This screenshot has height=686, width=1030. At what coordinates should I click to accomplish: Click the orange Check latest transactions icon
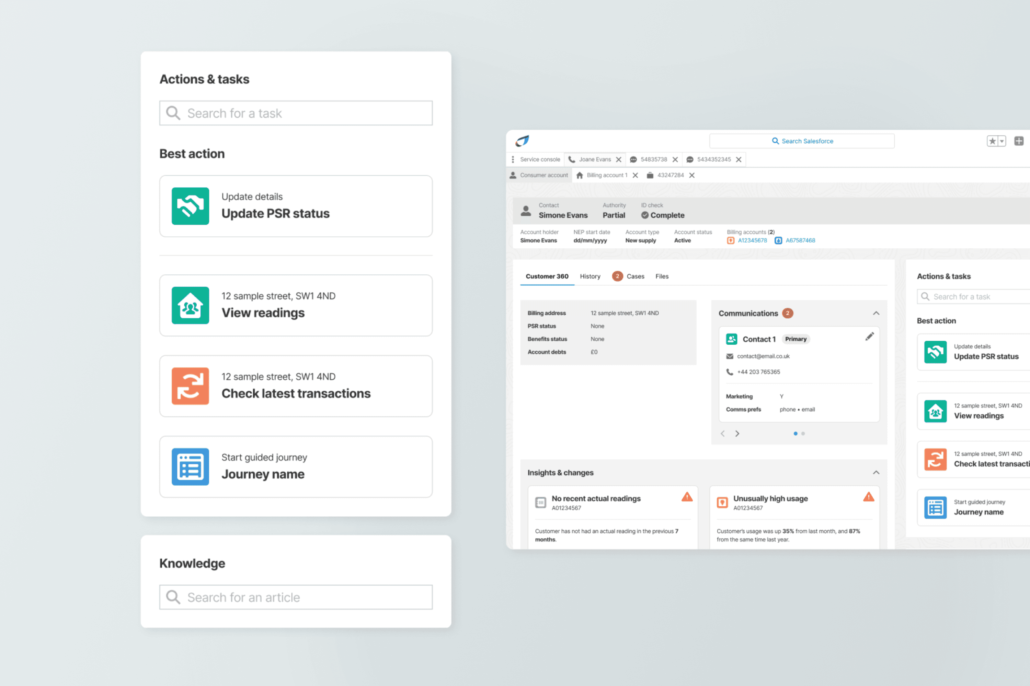click(190, 386)
